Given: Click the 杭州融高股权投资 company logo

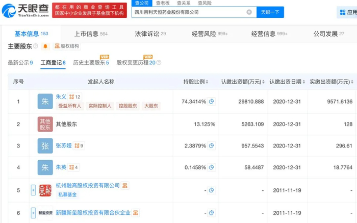Looking at the screenshot, I should tap(45, 190).
